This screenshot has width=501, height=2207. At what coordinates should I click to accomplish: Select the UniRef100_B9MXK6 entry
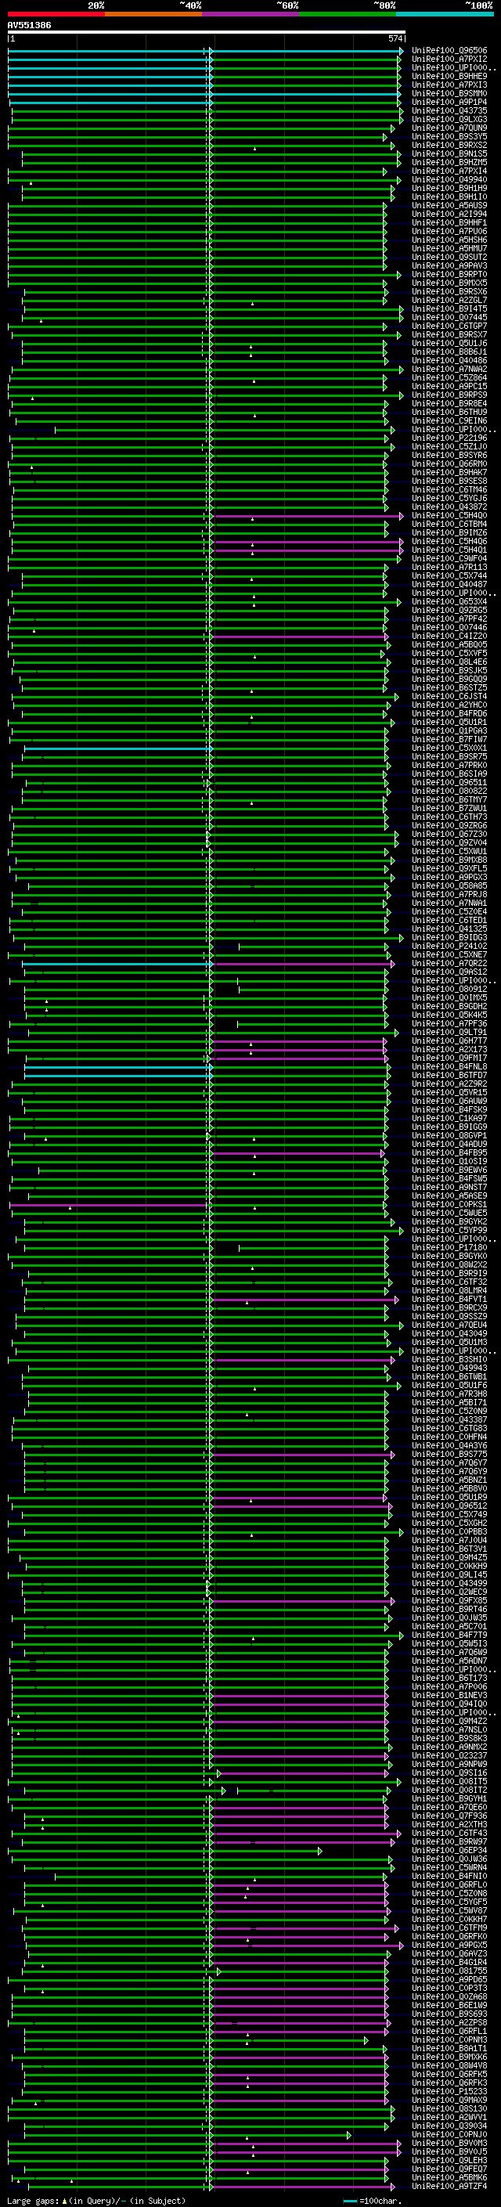coord(449,2056)
